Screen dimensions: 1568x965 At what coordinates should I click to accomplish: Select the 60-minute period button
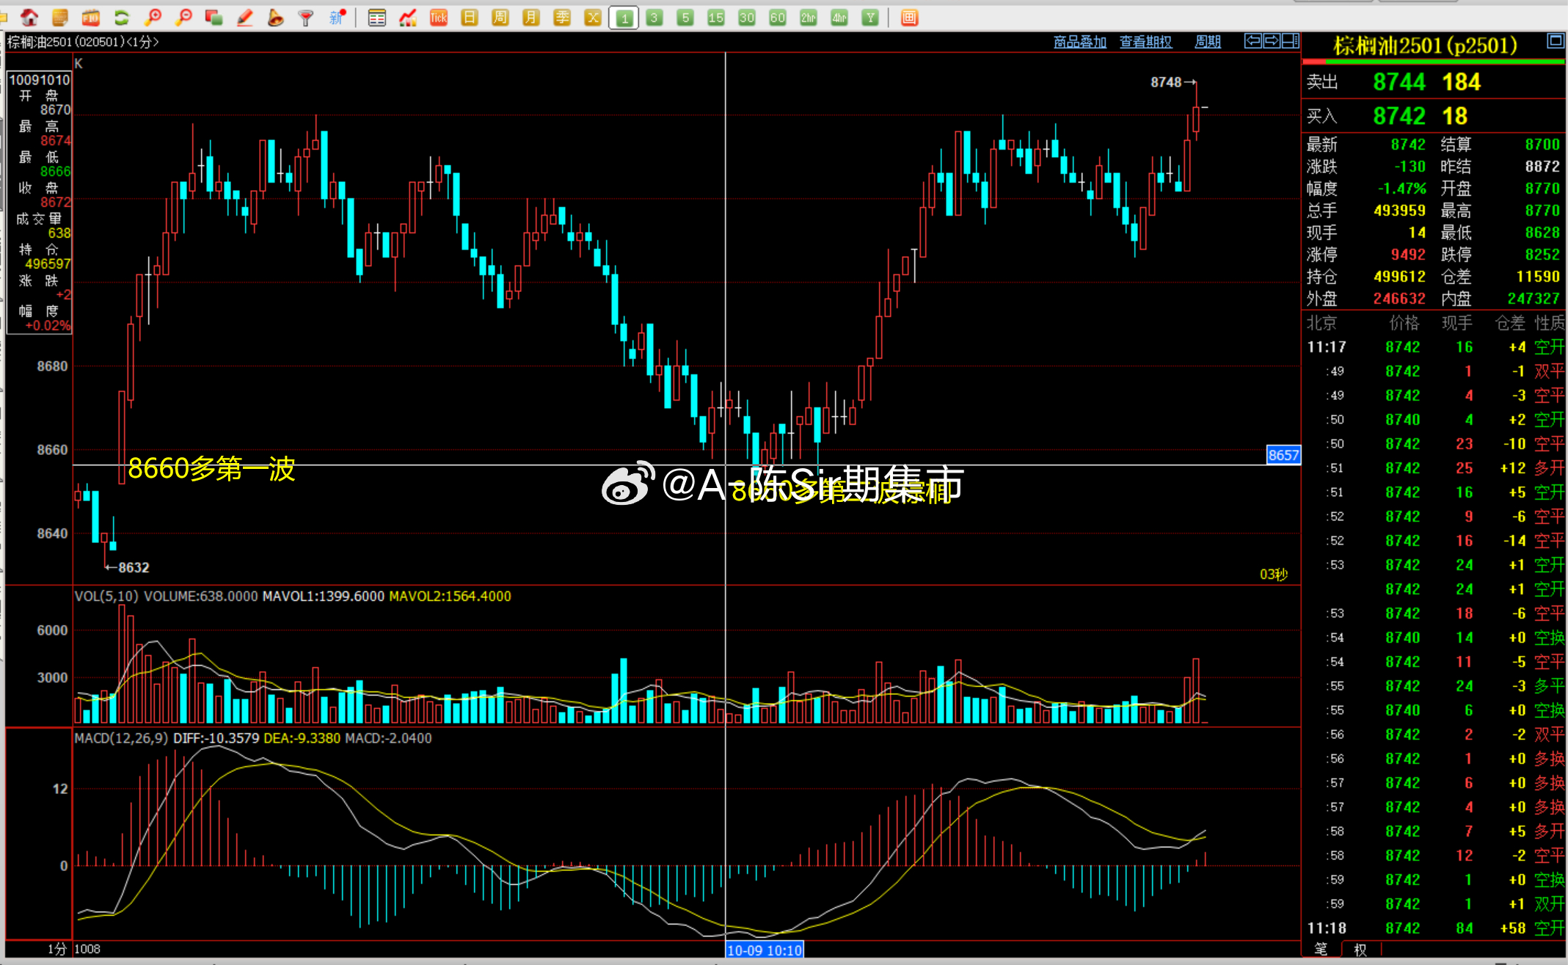coord(778,18)
